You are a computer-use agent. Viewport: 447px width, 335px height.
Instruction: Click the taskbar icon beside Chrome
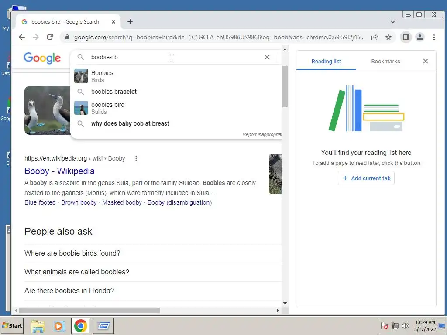[x=103, y=325]
